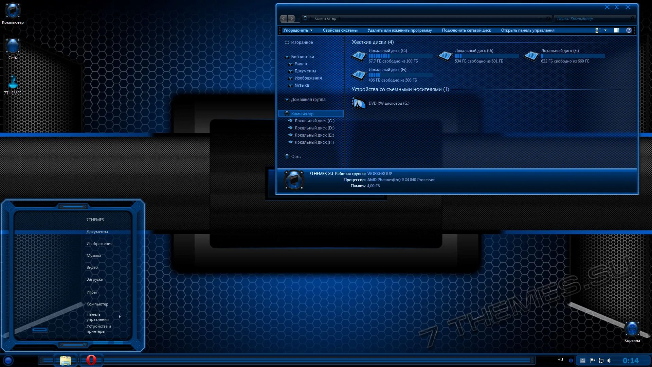
Task: Open the view options dropdown arrow
Action: (x=605, y=30)
